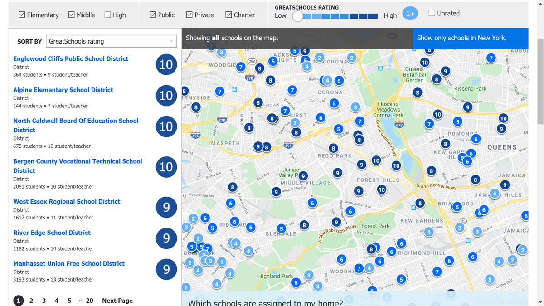Go to results page 3
This screenshot has height=306, width=544.
[44, 301]
